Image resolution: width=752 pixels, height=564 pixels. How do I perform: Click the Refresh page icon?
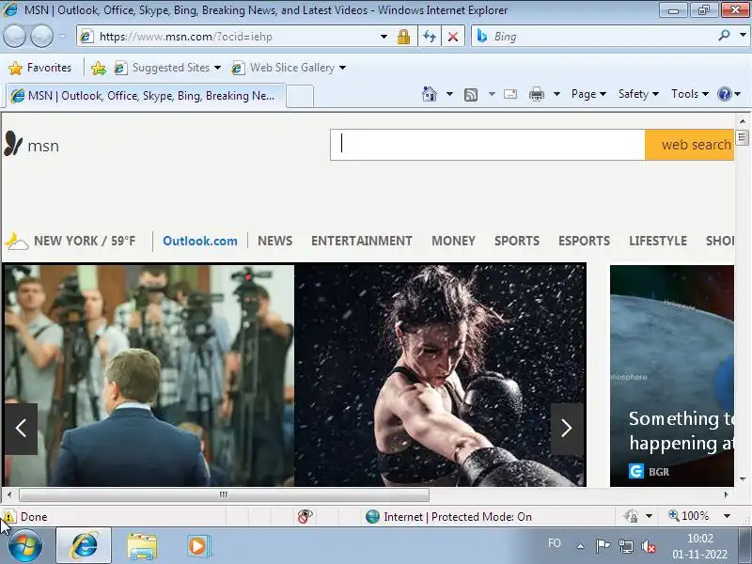[430, 37]
